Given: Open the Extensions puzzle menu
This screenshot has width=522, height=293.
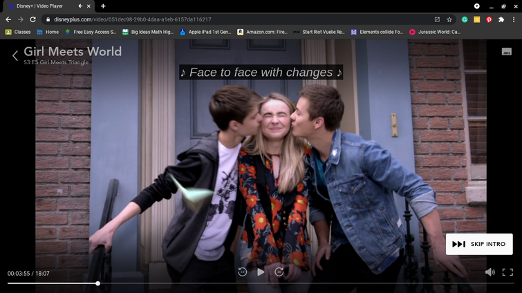Looking at the screenshot, I should pyautogui.click(x=501, y=19).
